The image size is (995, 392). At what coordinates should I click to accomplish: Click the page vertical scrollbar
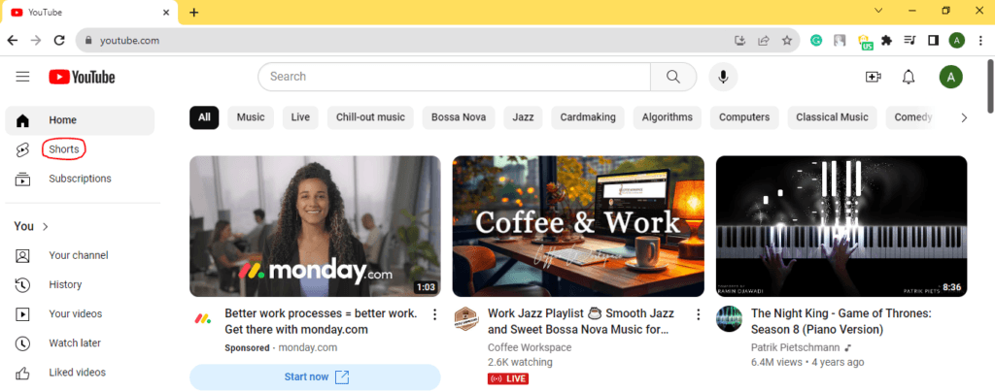point(990,86)
